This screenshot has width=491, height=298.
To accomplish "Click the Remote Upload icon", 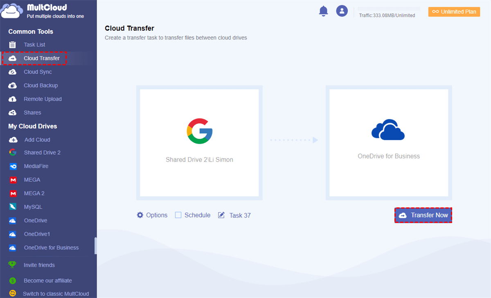I will click(13, 99).
